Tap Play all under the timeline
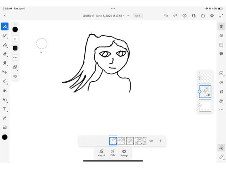Image resolution: width=226 pixels, height=169 pixels. click(x=101, y=153)
